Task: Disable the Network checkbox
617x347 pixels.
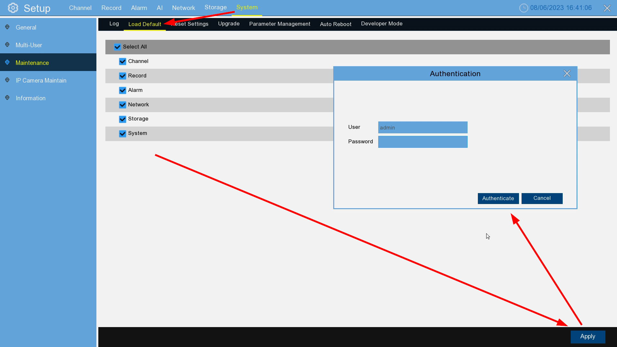Action: 122,105
